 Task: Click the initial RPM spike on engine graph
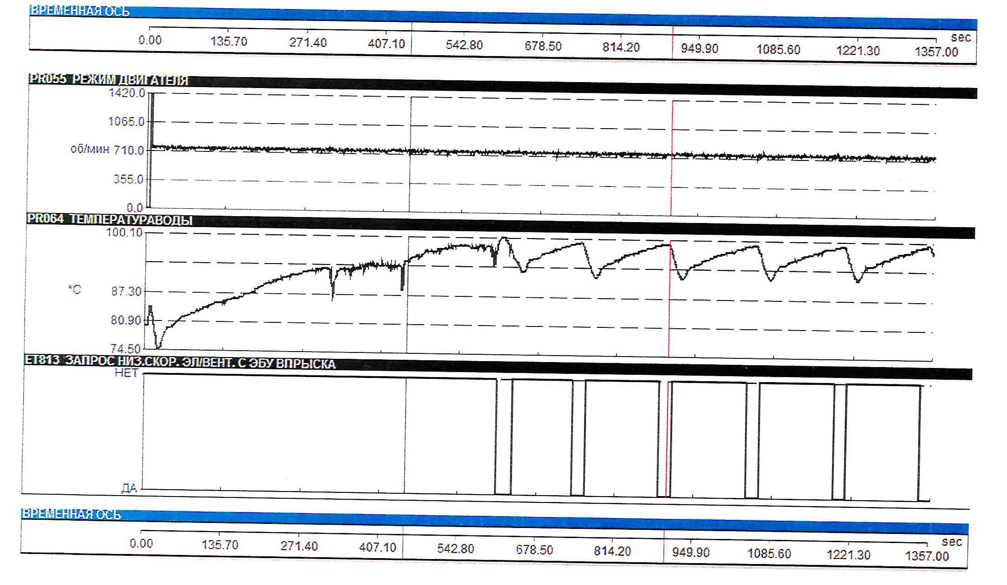152,119
